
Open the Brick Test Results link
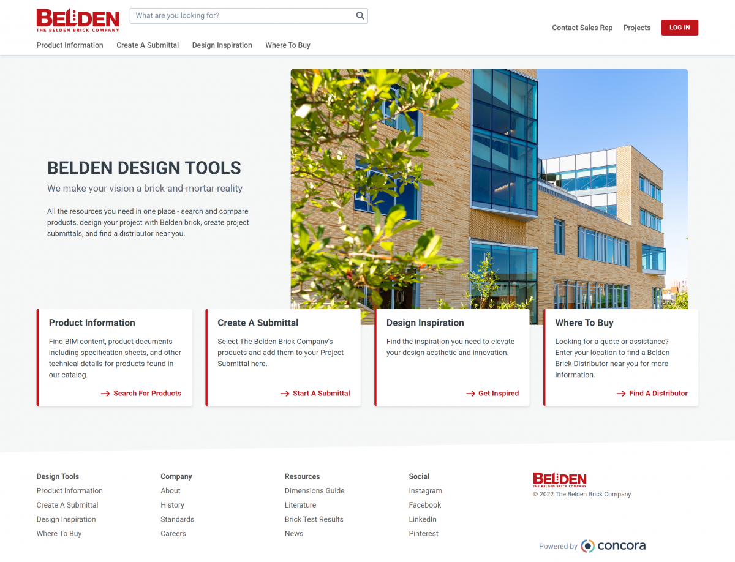pyautogui.click(x=314, y=519)
